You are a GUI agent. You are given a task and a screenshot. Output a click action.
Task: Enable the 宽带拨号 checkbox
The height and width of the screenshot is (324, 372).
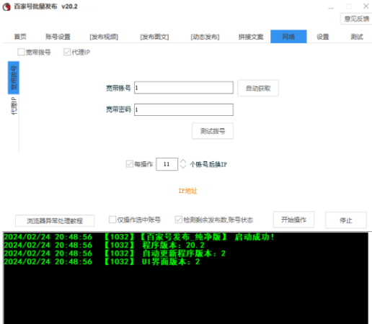21,52
